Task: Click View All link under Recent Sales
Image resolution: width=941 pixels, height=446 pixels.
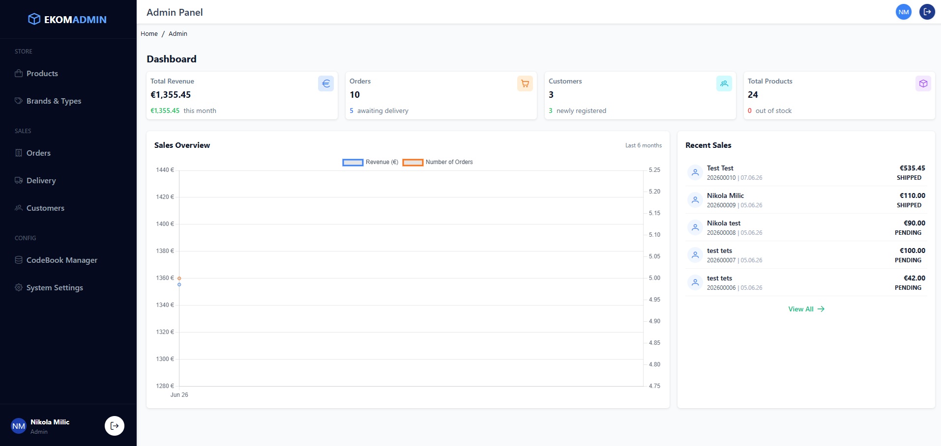Action: (806, 309)
